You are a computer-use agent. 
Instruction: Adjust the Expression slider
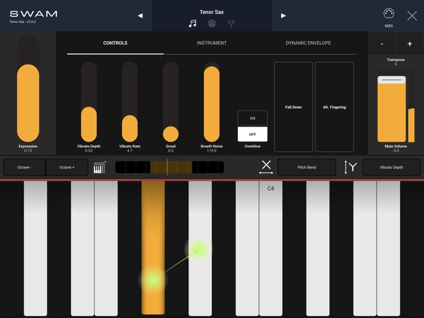[28, 89]
